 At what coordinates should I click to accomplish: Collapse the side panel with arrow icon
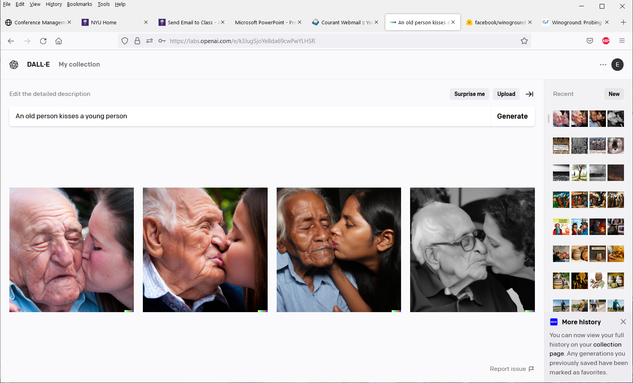(529, 94)
